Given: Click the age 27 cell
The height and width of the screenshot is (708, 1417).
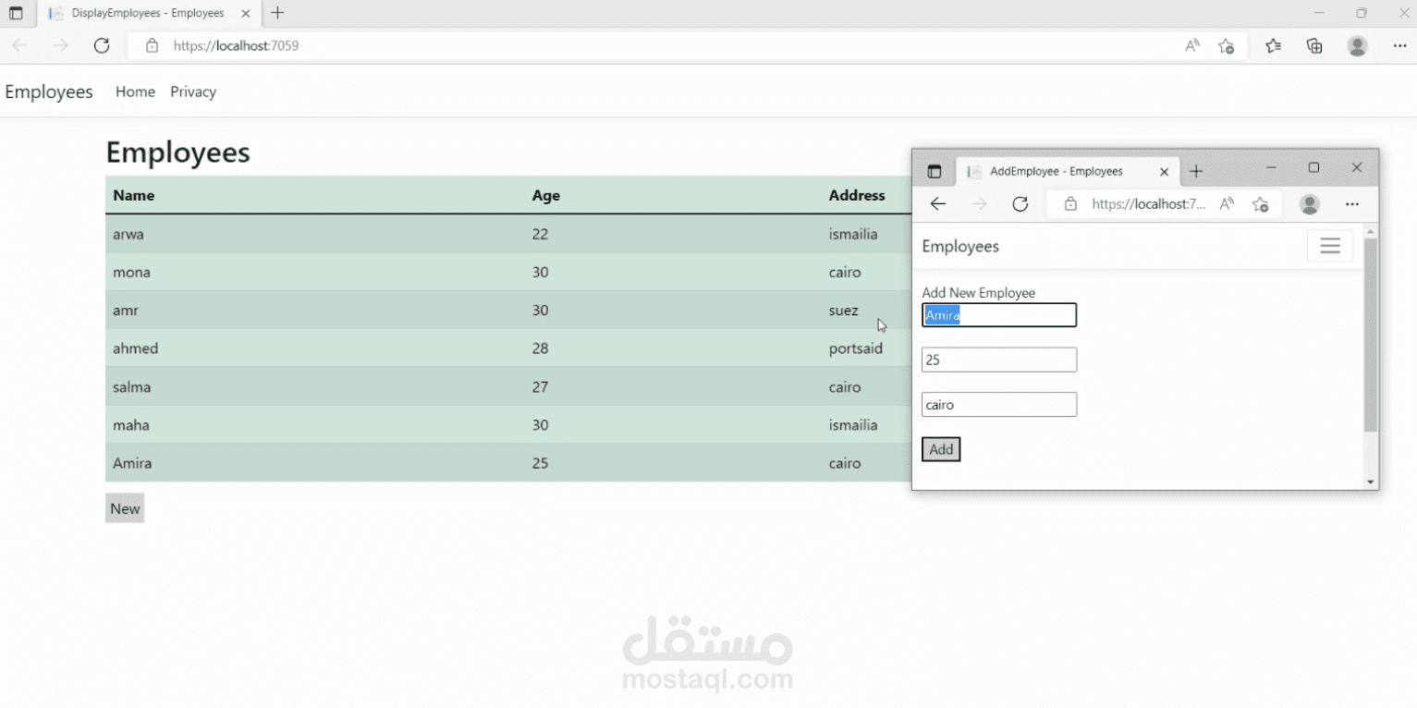Looking at the screenshot, I should click(541, 386).
